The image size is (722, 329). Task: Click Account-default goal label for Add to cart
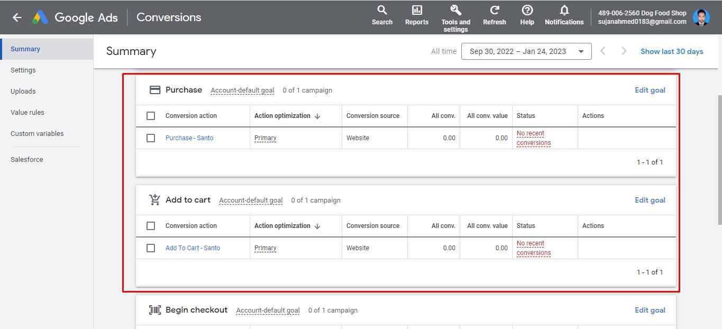pyautogui.click(x=251, y=200)
